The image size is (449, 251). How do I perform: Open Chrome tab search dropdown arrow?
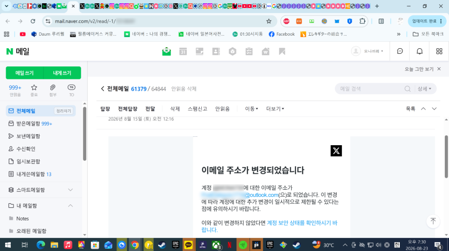tap(6, 6)
